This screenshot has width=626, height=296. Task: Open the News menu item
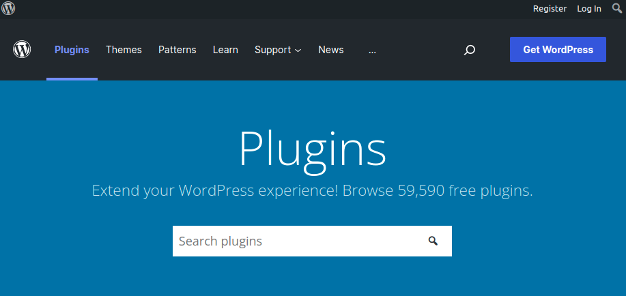(x=331, y=50)
